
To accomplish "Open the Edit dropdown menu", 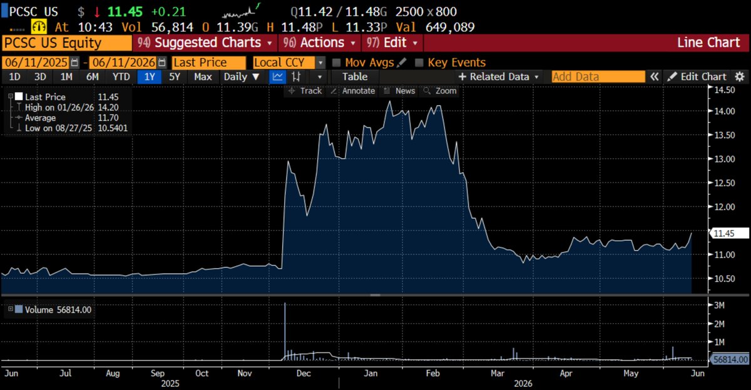I will point(392,42).
